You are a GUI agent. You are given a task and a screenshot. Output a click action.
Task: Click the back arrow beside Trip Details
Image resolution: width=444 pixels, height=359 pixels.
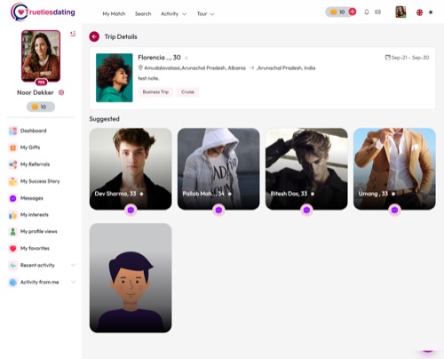click(x=94, y=36)
